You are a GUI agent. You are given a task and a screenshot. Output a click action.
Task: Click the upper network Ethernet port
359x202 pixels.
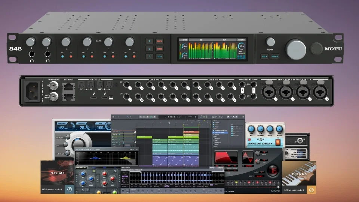tap(69, 87)
